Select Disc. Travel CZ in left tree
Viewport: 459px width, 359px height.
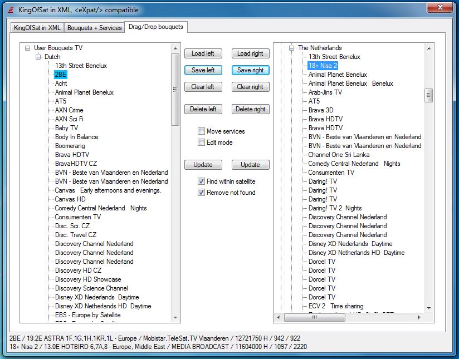tap(76, 235)
